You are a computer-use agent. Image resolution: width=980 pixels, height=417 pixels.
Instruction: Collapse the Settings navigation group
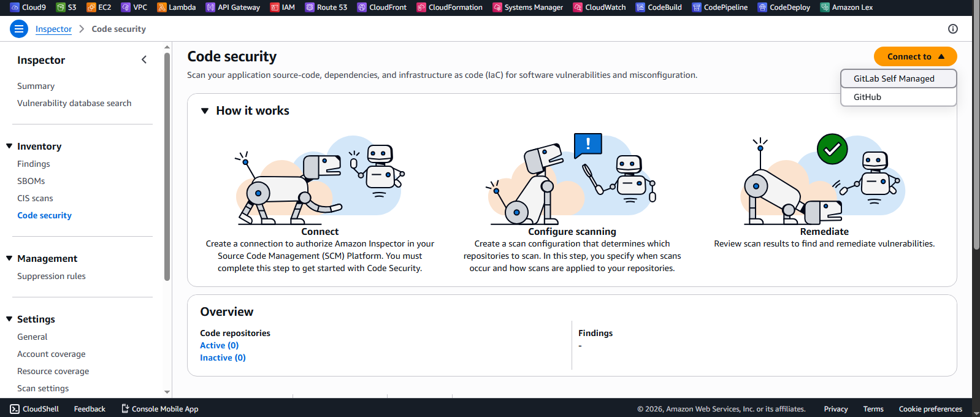[x=9, y=319]
